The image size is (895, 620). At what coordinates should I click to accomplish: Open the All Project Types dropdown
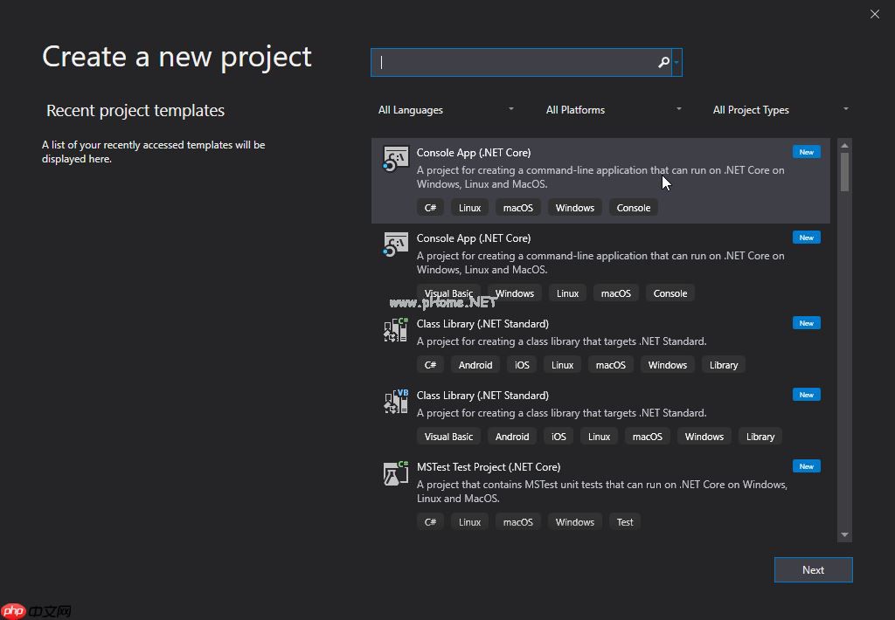pyautogui.click(x=781, y=110)
